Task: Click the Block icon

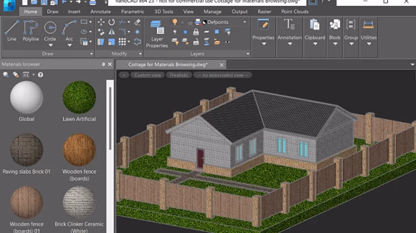Action: point(334,25)
